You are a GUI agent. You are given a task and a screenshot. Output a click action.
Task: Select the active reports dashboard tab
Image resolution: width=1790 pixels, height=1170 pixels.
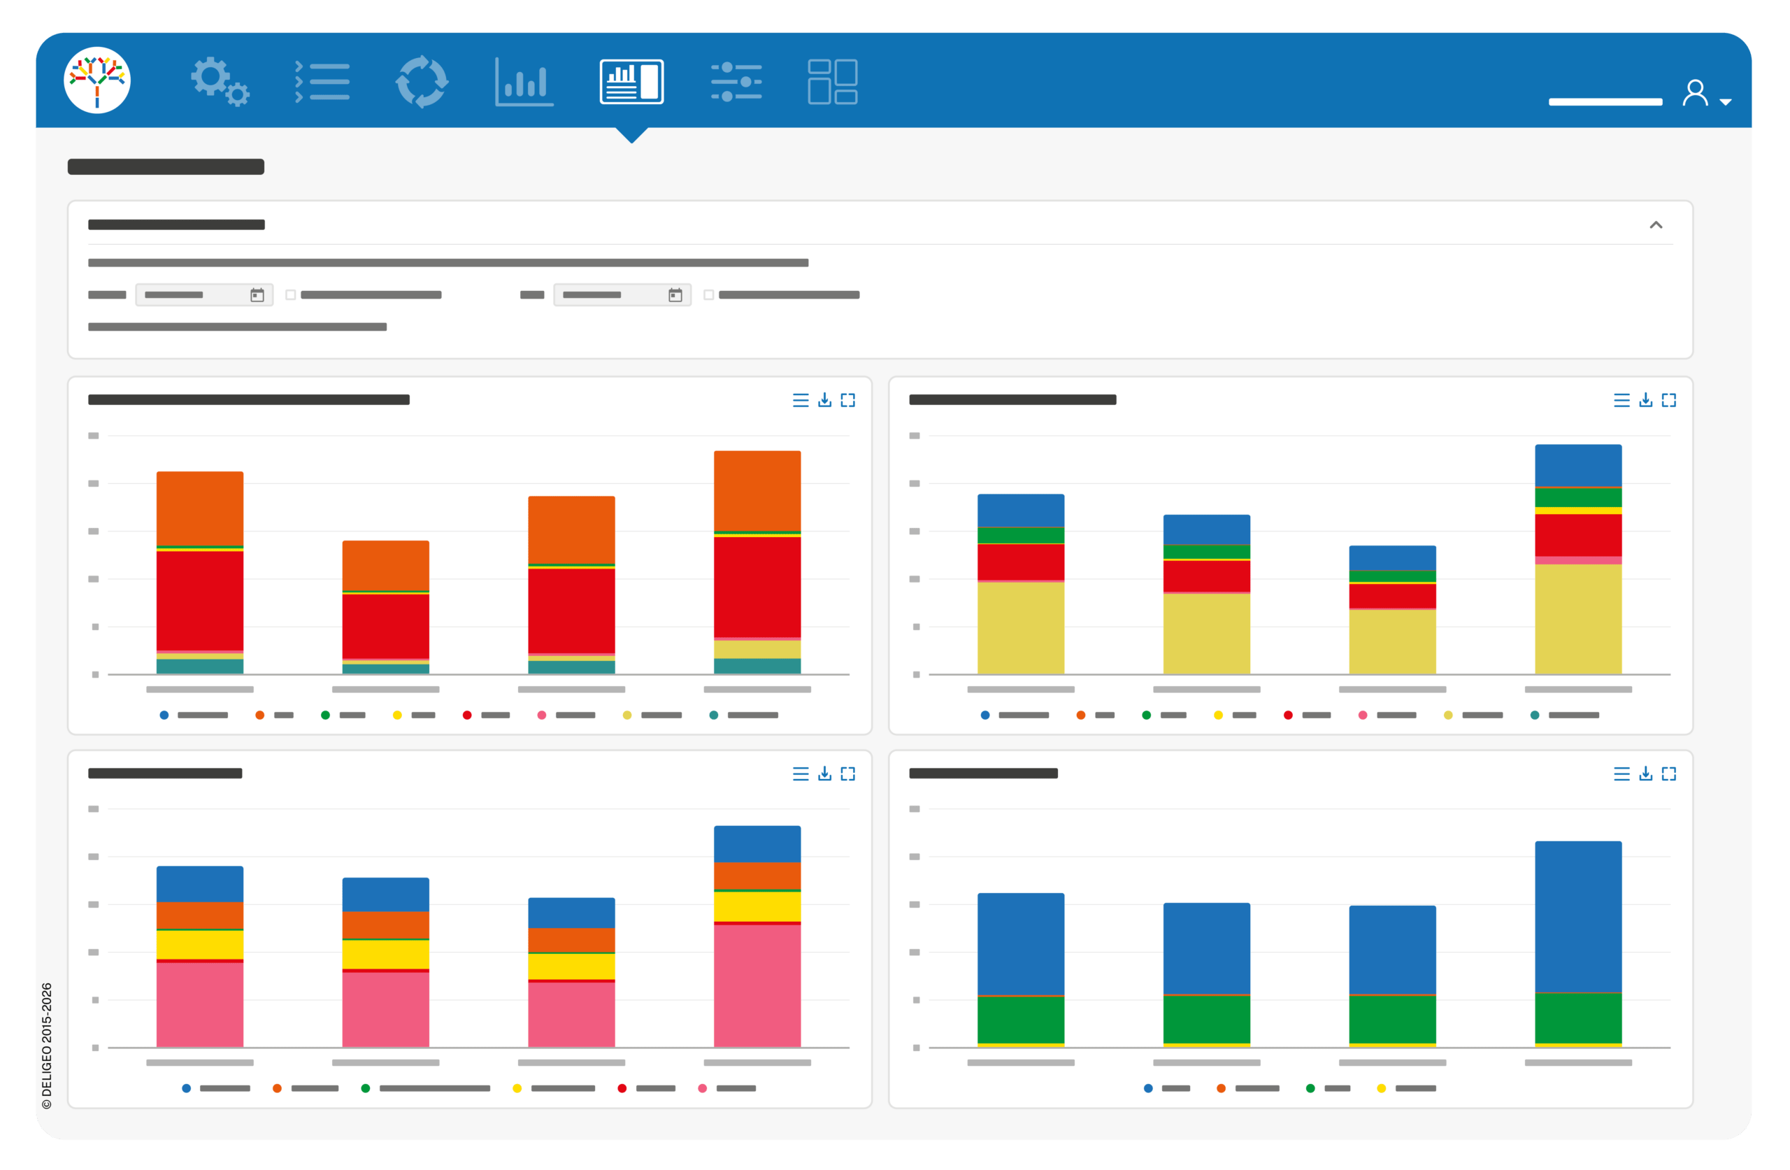tap(632, 81)
